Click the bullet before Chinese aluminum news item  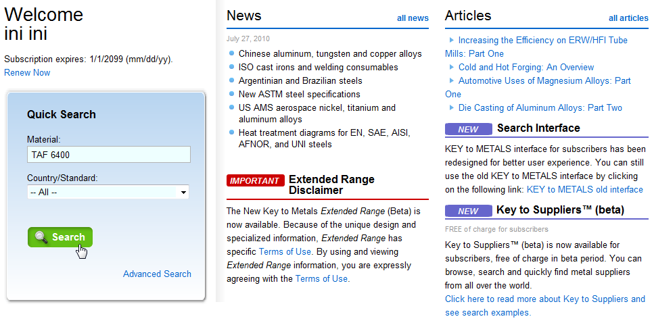pos(232,53)
